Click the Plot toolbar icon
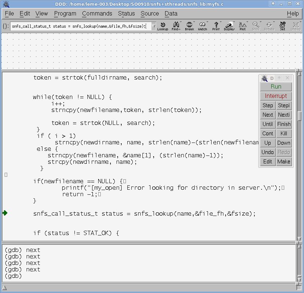 pos(242,26)
